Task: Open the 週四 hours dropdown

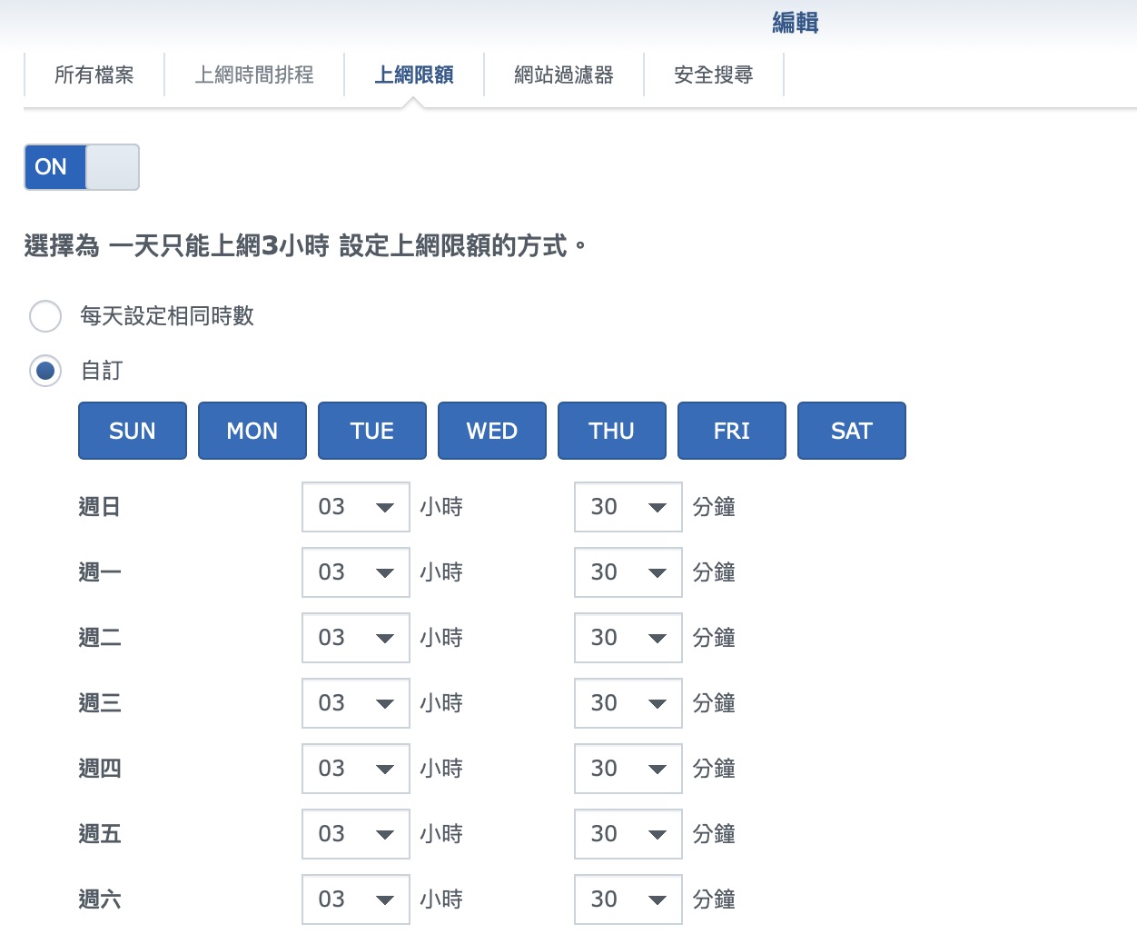Action: pyautogui.click(x=356, y=769)
